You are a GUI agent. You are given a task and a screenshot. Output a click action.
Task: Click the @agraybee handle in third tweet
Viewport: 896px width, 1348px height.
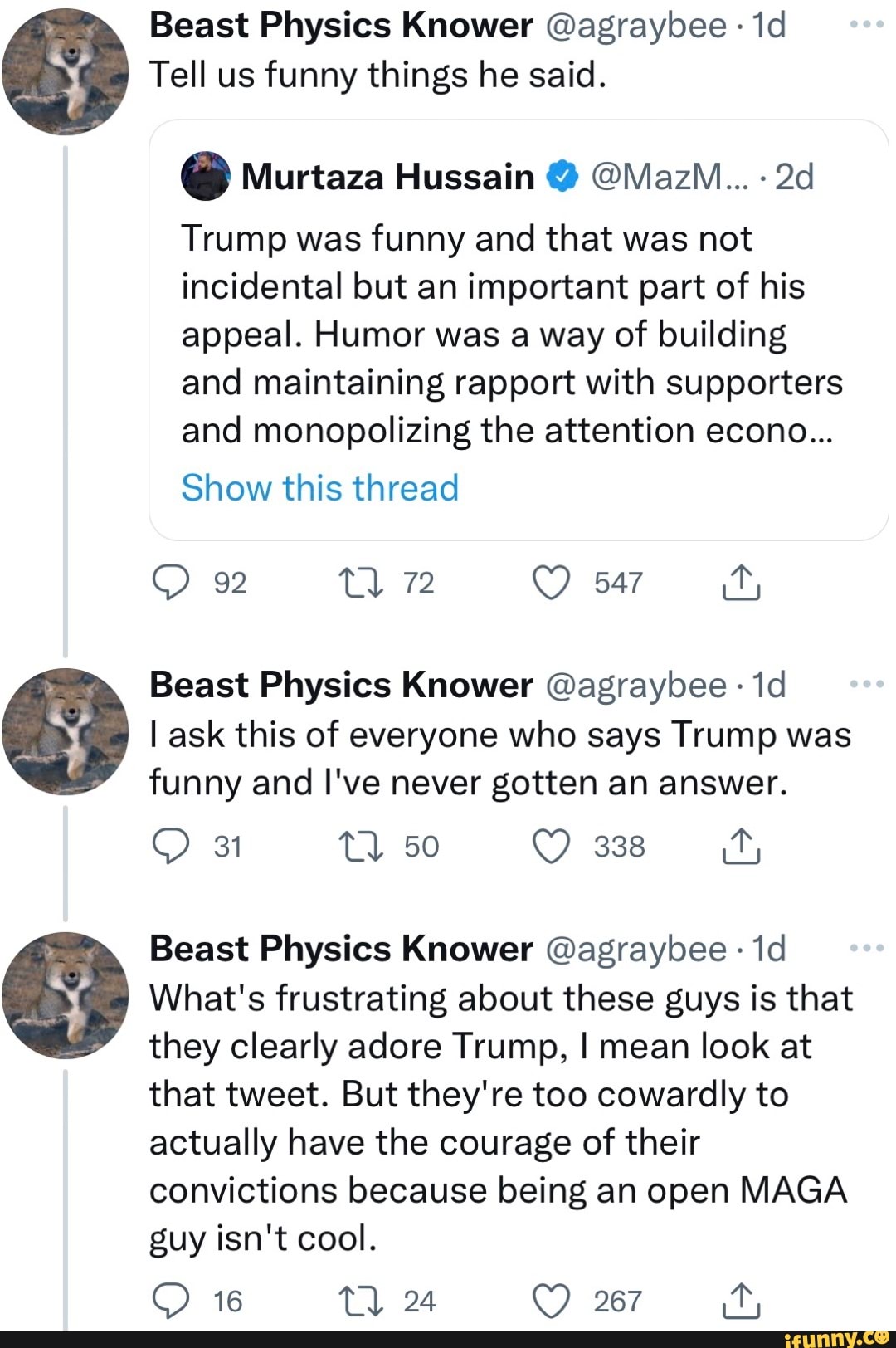(636, 949)
